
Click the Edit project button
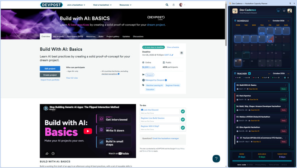[x=50, y=69]
